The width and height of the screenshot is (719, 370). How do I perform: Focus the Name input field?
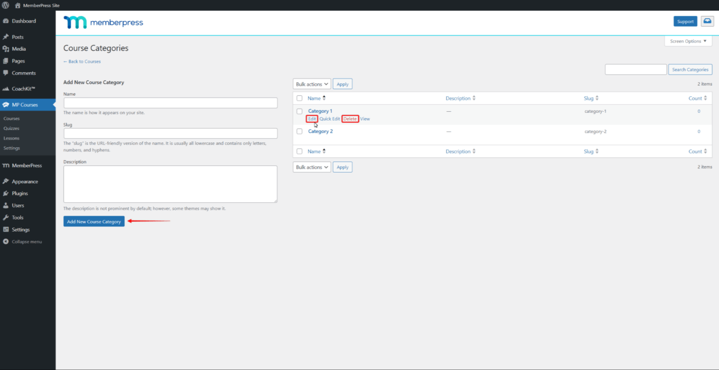[x=170, y=103]
